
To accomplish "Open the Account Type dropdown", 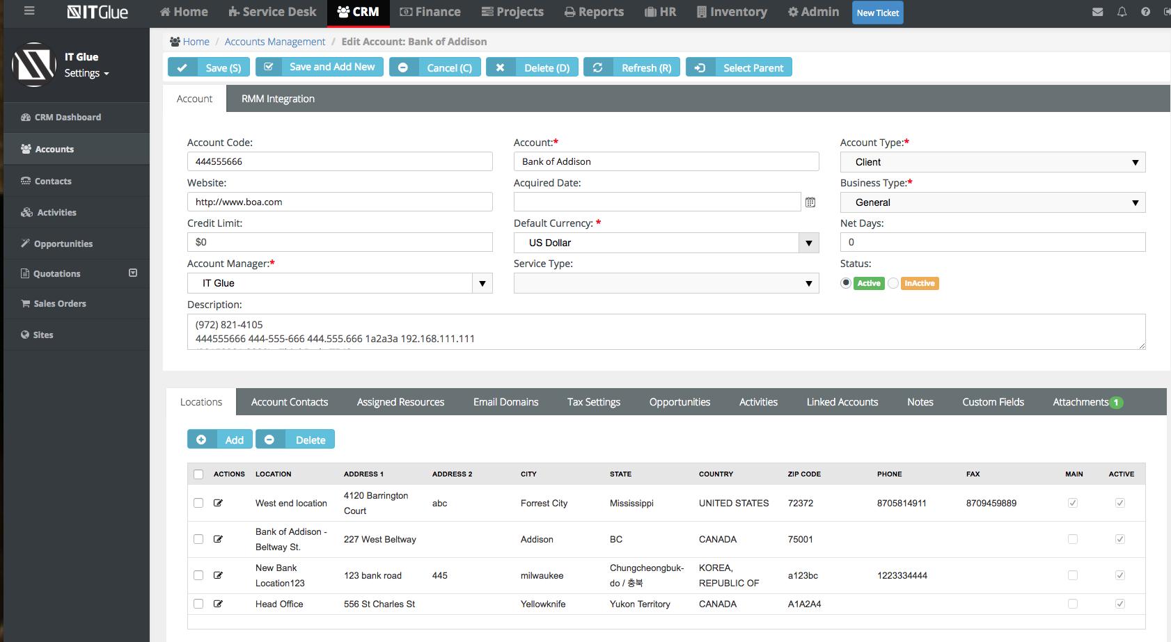I will [x=992, y=162].
